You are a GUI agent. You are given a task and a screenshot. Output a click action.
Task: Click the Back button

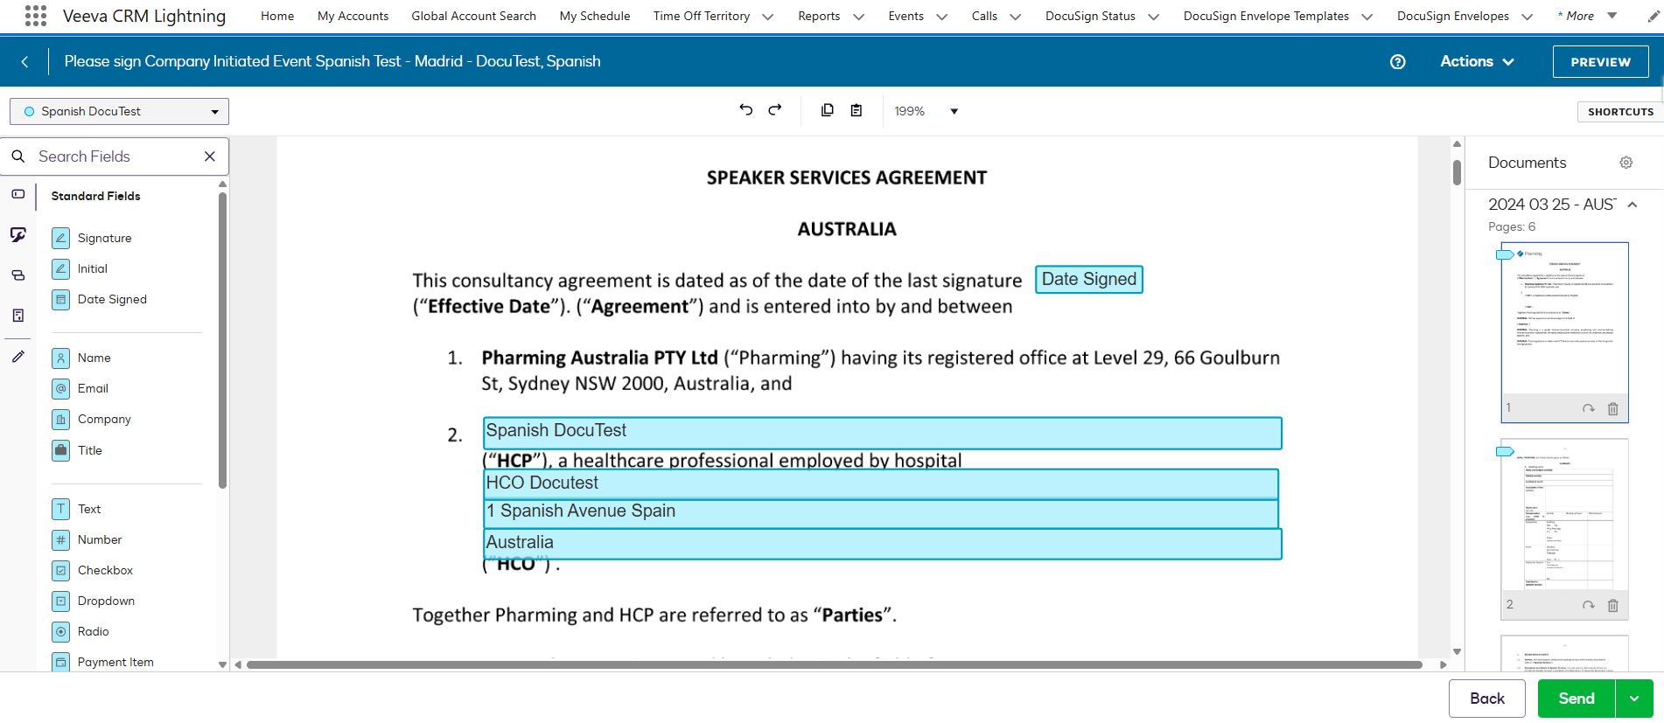pos(1487,699)
